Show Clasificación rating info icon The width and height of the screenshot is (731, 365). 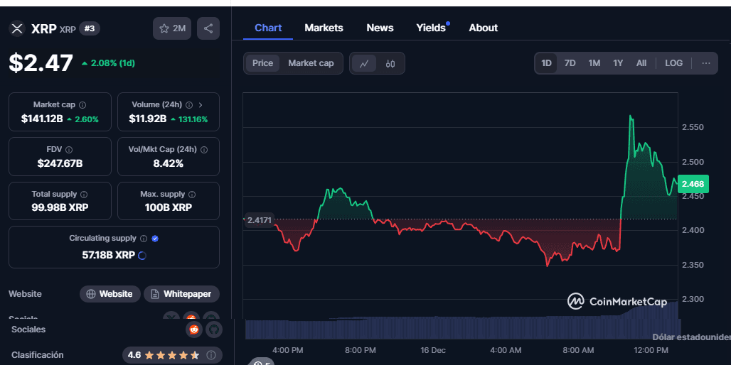click(210, 355)
